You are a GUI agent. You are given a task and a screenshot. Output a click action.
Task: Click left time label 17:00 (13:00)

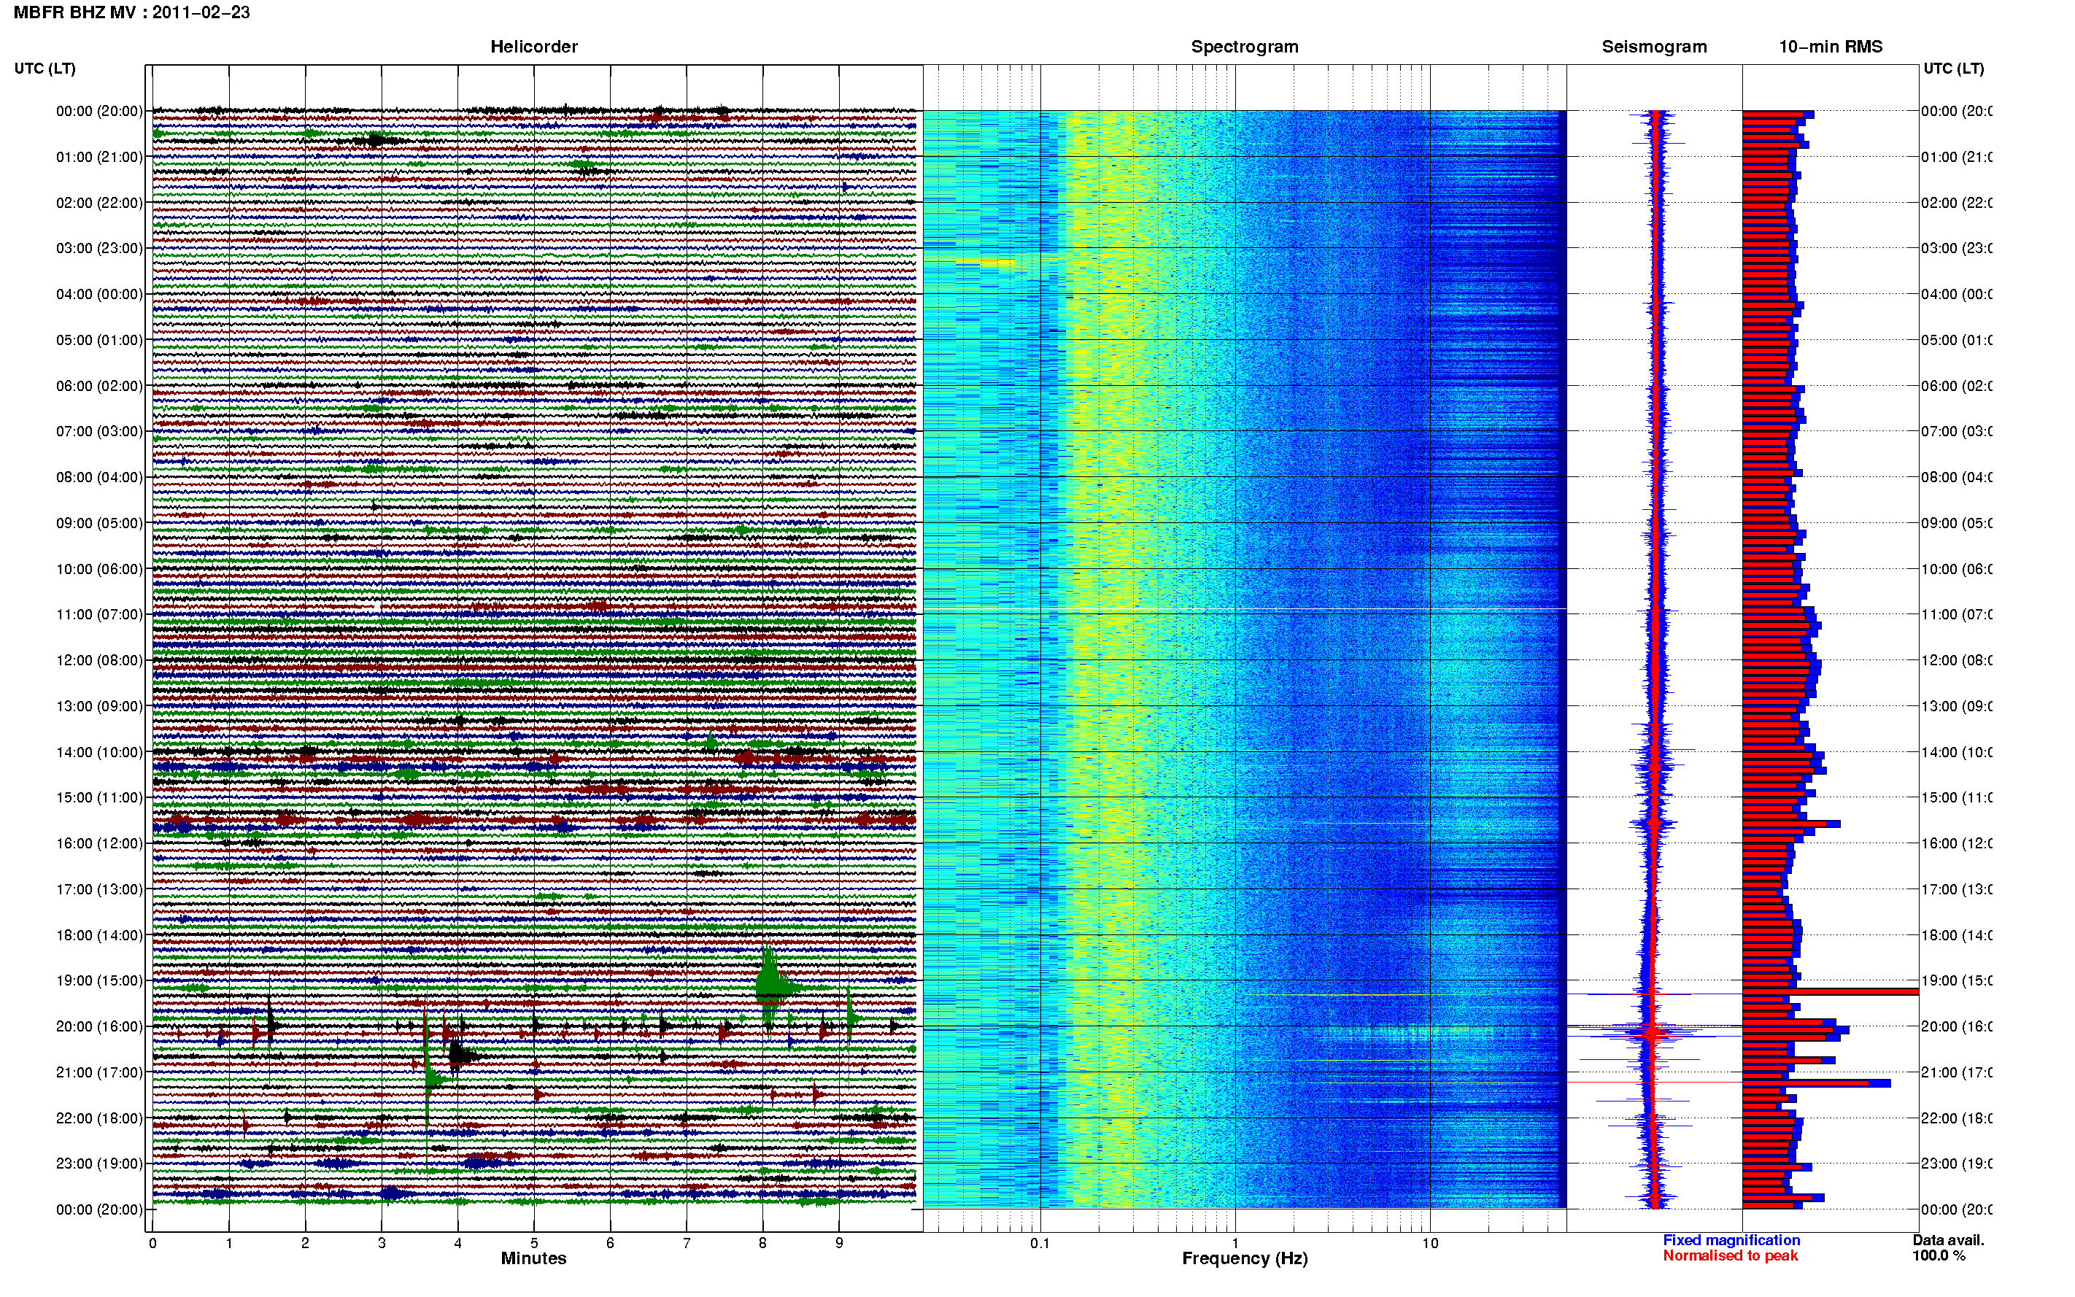click(99, 889)
